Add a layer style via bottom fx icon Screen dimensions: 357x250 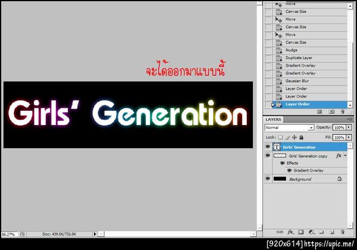[290, 232]
